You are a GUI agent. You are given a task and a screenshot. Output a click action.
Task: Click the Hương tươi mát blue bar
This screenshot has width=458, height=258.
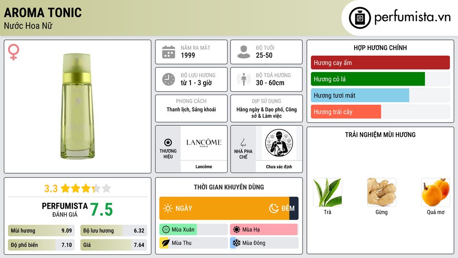360,95
